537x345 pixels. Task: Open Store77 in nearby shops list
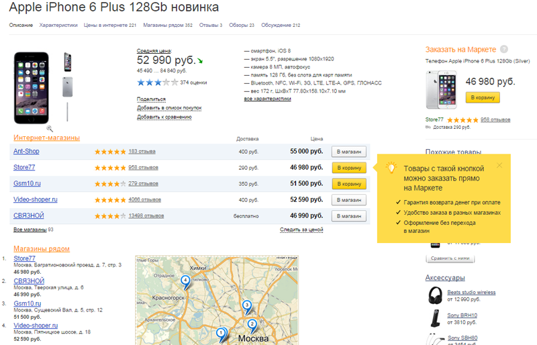click(x=24, y=258)
